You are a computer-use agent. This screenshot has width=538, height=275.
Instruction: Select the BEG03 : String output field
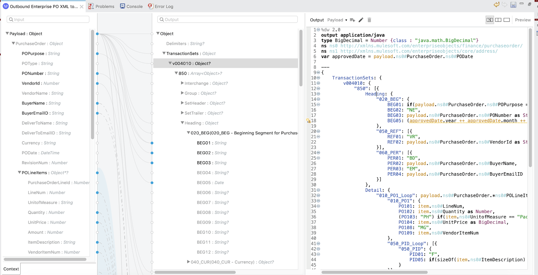[x=212, y=163]
